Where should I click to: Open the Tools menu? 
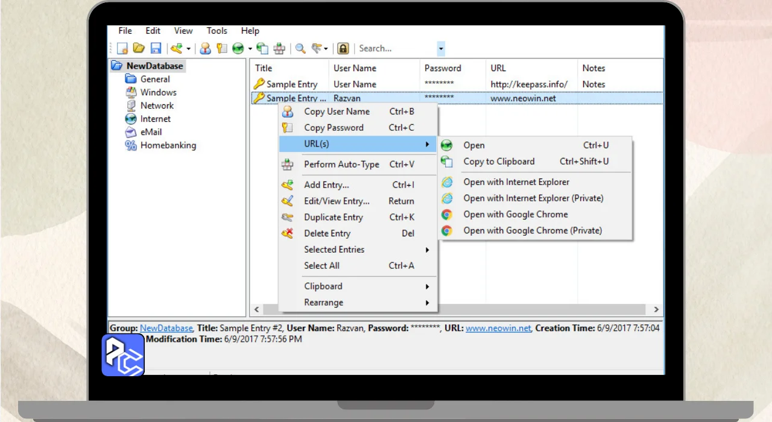[x=217, y=31]
